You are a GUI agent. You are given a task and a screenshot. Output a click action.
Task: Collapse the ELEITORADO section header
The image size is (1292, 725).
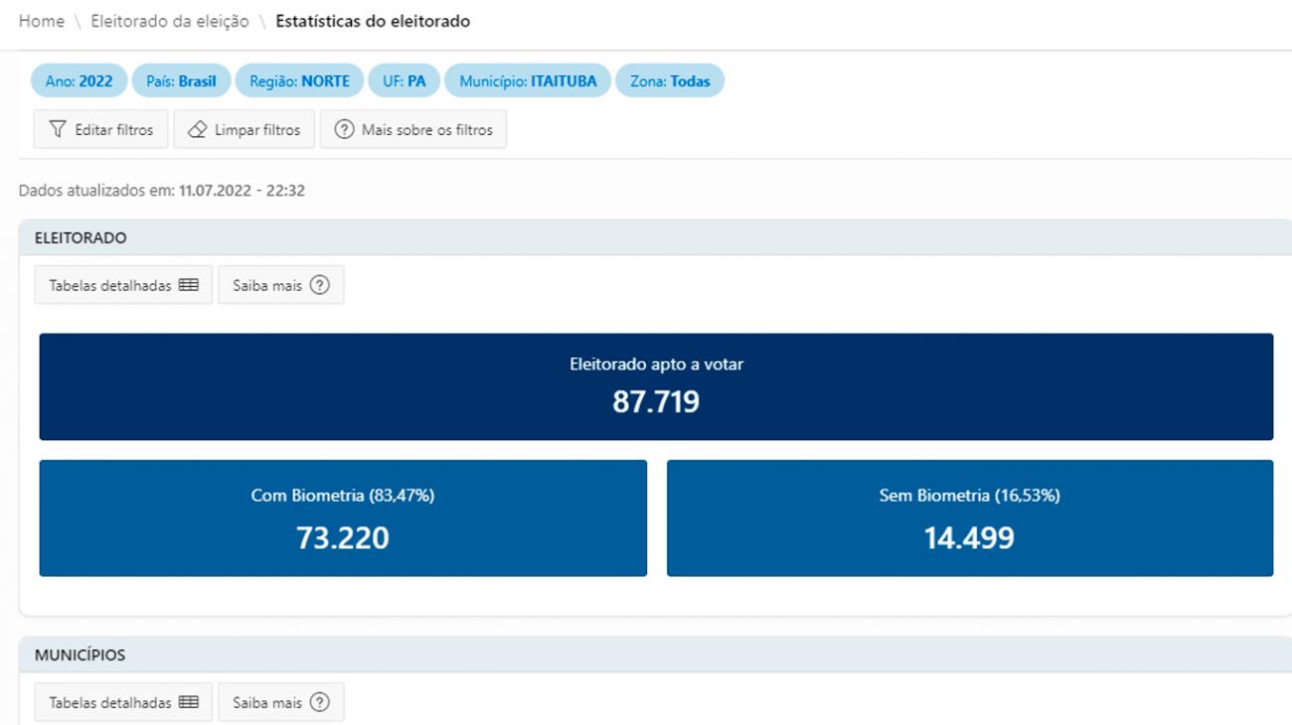coord(81,238)
